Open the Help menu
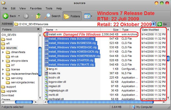 point(59,8)
